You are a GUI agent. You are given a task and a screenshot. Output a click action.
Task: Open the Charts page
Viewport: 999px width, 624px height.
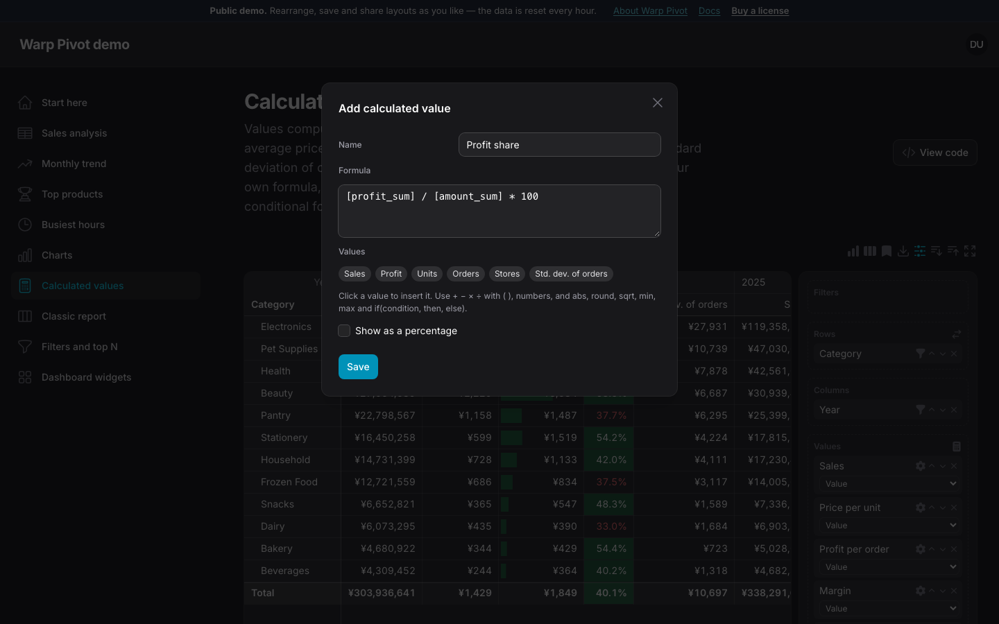tap(105, 255)
